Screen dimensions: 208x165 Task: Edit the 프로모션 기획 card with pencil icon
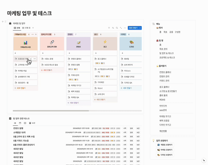31,59
